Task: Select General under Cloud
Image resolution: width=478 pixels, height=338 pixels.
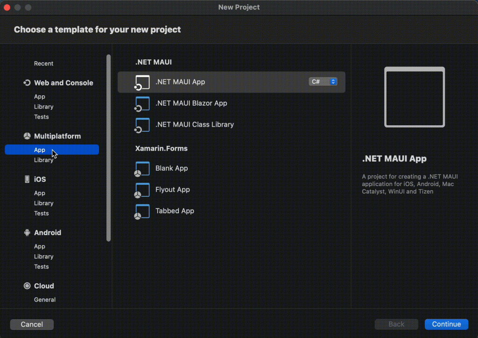Action: 45,300
